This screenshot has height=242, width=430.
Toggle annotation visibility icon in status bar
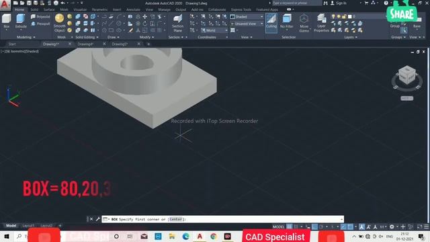(x=361, y=227)
